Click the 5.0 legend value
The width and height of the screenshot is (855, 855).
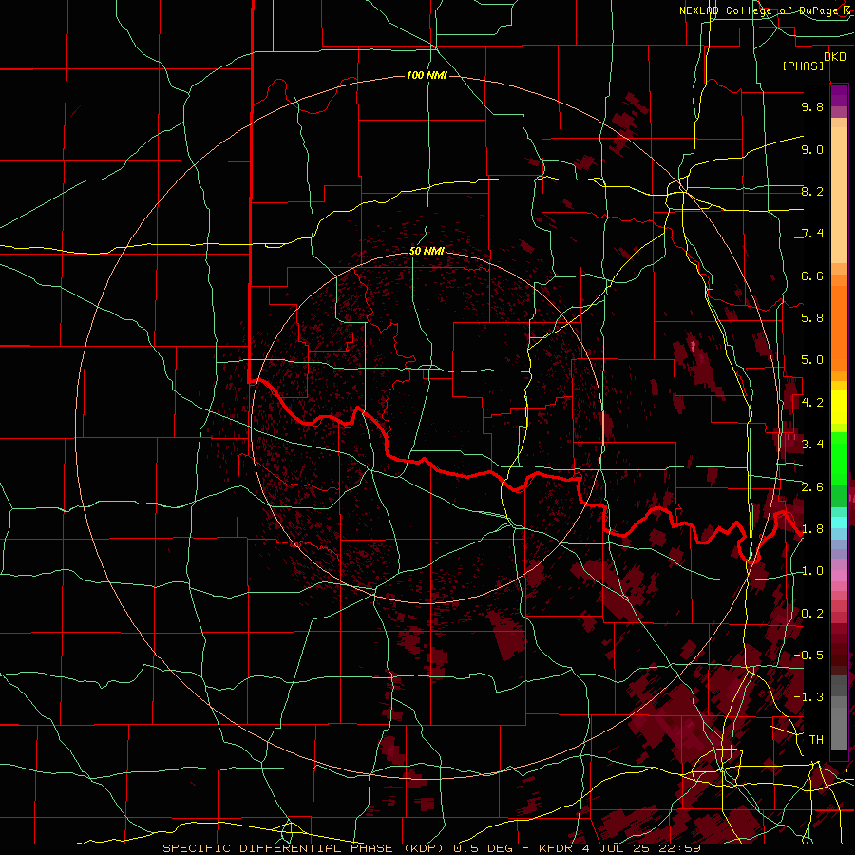(x=812, y=360)
